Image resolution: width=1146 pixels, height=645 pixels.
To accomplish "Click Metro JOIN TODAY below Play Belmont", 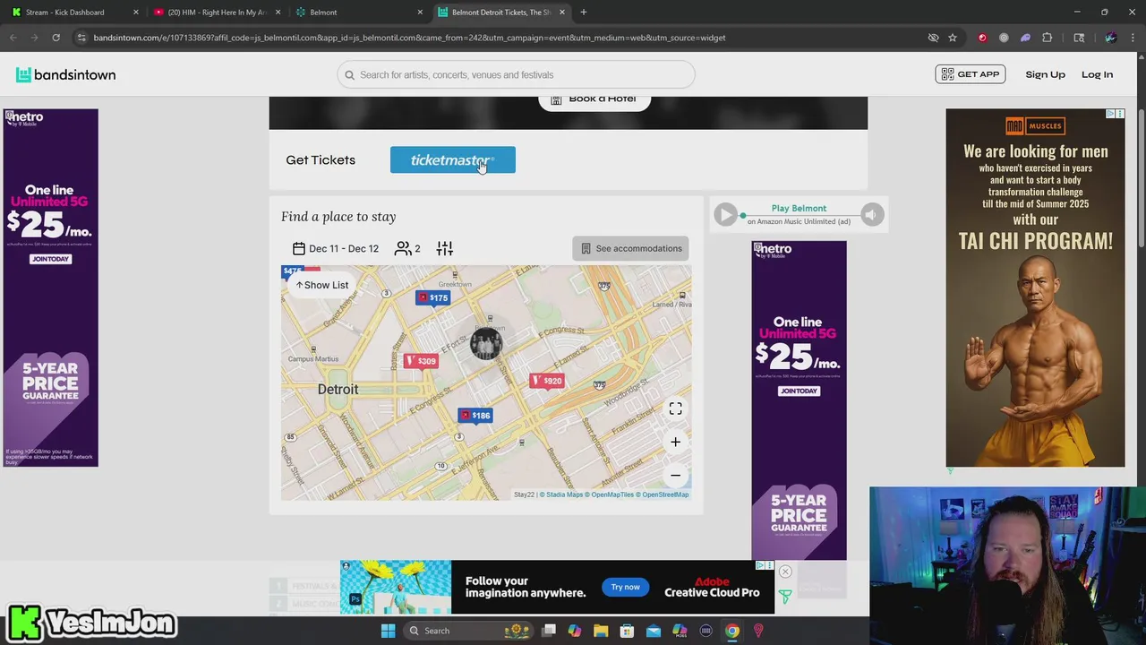I will [799, 391].
